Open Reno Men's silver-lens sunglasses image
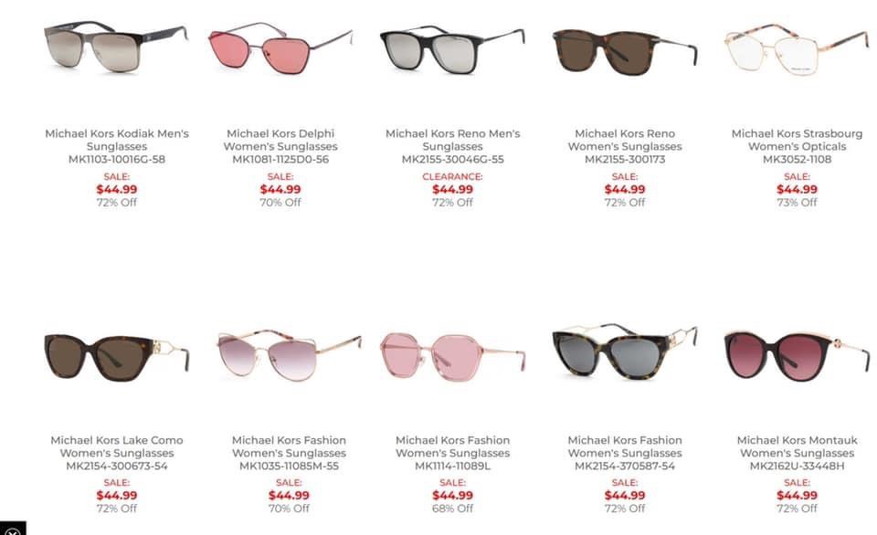This screenshot has width=877, height=535. click(452, 49)
